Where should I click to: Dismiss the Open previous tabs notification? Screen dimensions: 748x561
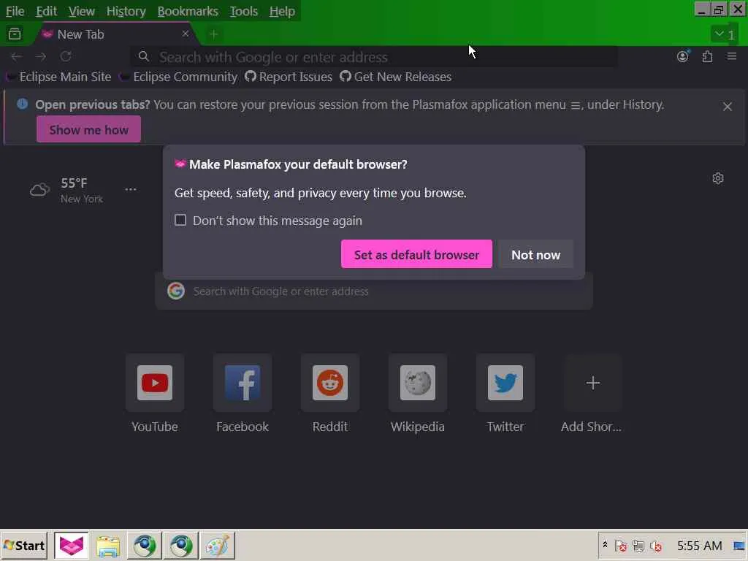727,107
